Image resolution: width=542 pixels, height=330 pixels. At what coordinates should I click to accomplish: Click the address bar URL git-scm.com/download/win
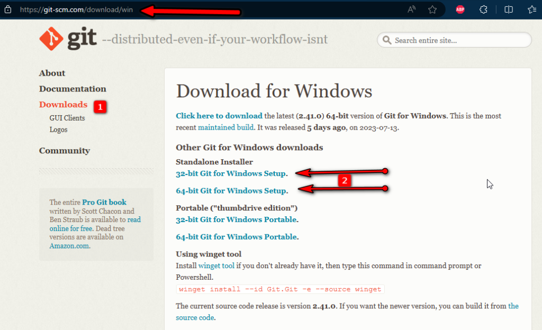pos(76,10)
